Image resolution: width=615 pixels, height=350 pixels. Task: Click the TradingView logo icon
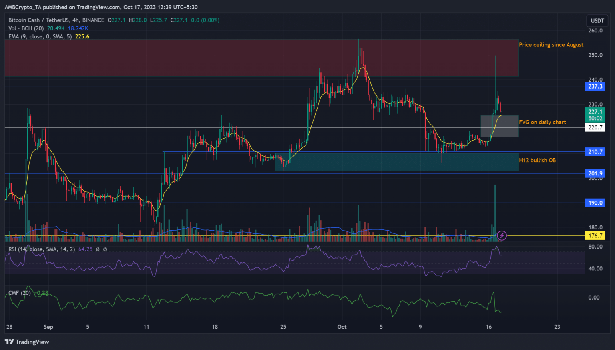tap(9, 342)
